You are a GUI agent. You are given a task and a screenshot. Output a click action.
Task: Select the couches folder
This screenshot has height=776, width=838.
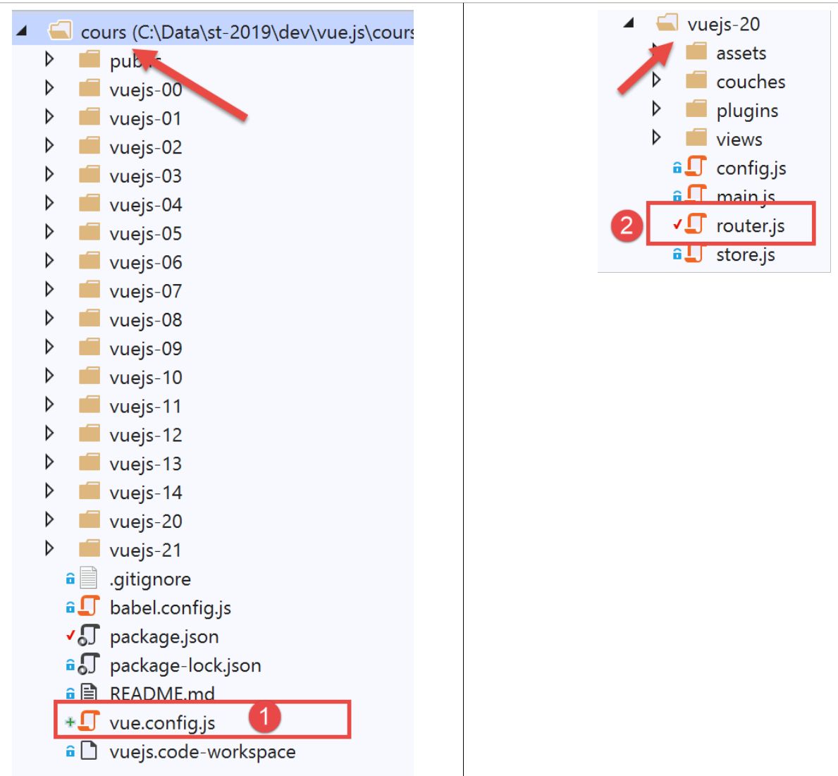750,82
